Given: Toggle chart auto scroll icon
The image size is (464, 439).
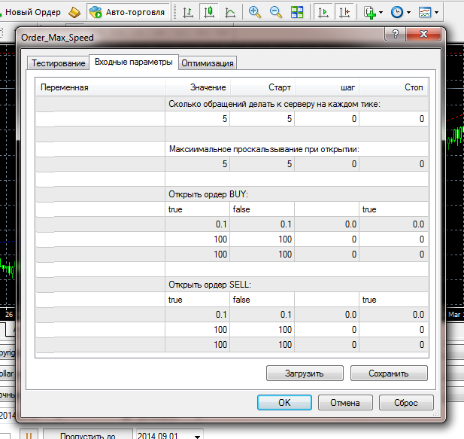Looking at the screenshot, I should tap(323, 12).
